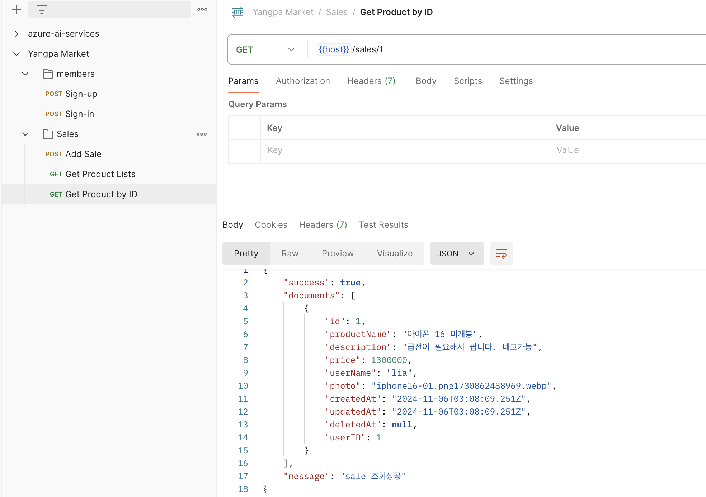706x497 pixels.
Task: Click the HTTP request type icon
Action: pos(237,12)
